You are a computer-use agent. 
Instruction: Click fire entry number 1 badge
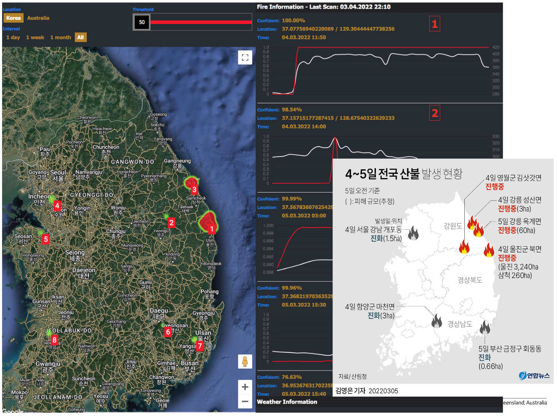pyautogui.click(x=435, y=24)
